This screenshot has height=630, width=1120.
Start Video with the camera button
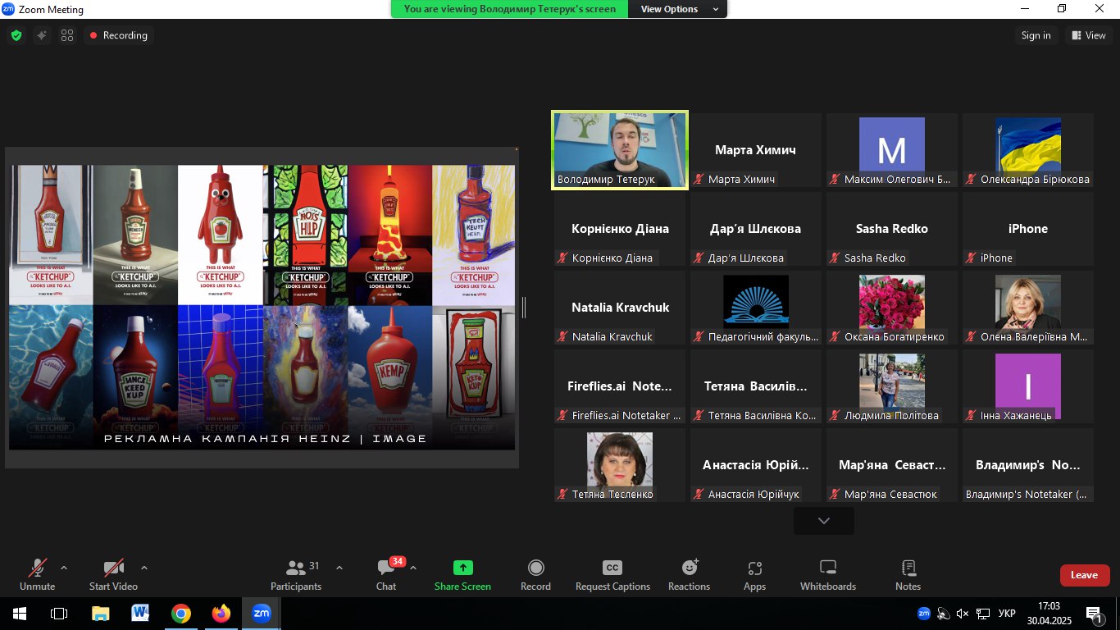click(x=113, y=574)
